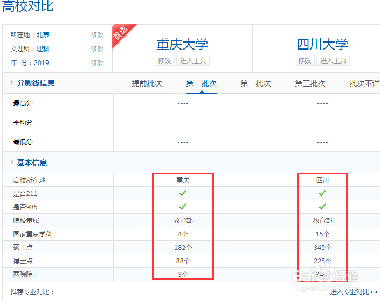Click 修改 next to 所在地：北京

(97, 35)
